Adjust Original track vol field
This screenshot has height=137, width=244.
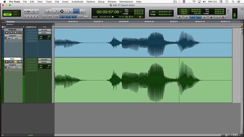point(45,36)
